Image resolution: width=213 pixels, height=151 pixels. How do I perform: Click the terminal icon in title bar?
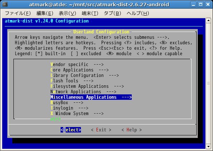(5, 4)
